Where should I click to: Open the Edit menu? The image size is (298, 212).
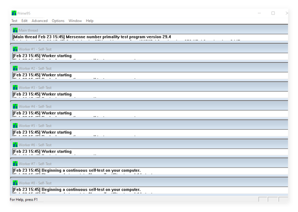coord(24,21)
